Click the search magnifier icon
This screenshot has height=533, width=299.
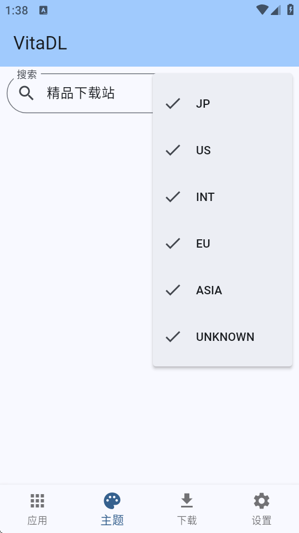coord(26,93)
